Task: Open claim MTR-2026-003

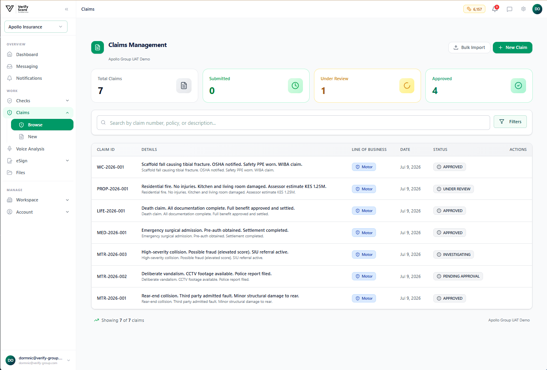Action: click(112, 254)
